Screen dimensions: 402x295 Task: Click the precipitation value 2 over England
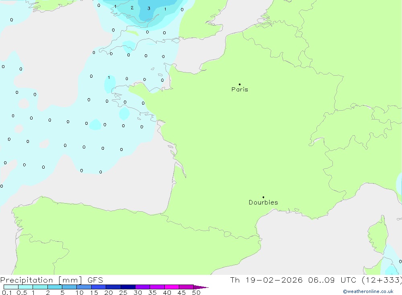coord(132,8)
